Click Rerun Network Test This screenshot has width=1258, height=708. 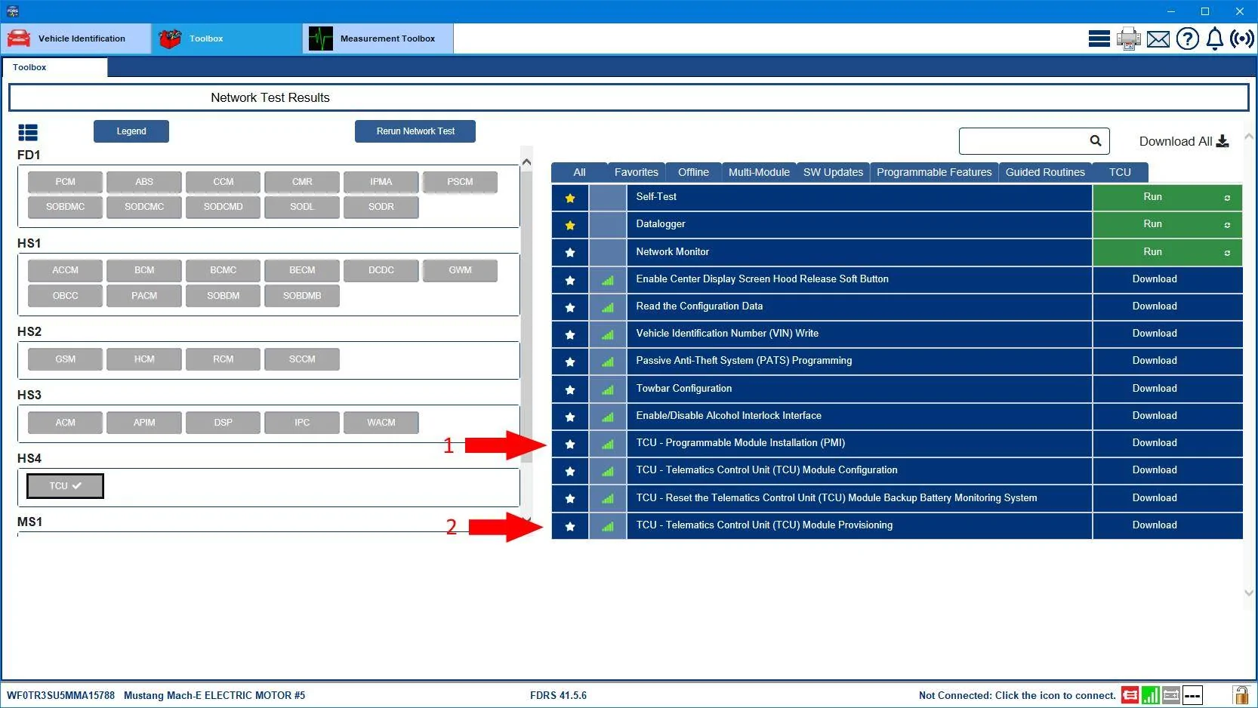pyautogui.click(x=415, y=131)
